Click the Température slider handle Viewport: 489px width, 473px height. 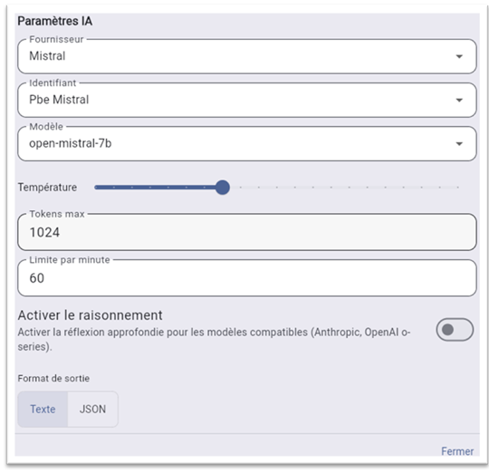pyautogui.click(x=223, y=188)
